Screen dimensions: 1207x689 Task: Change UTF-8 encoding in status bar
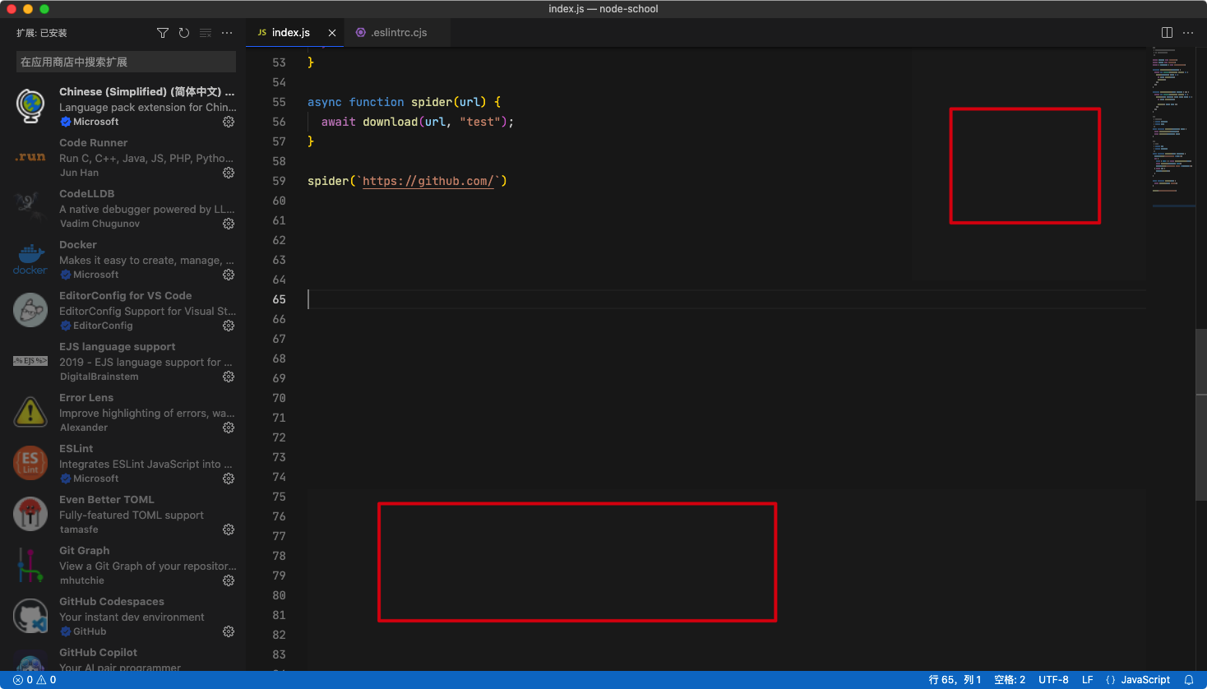pos(1053,680)
